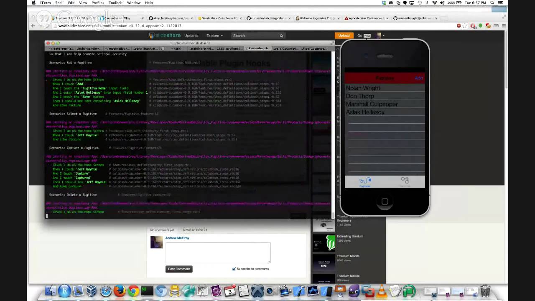Expand the Explore dropdown on SlideShare
The image size is (535, 301).
pos(214,36)
